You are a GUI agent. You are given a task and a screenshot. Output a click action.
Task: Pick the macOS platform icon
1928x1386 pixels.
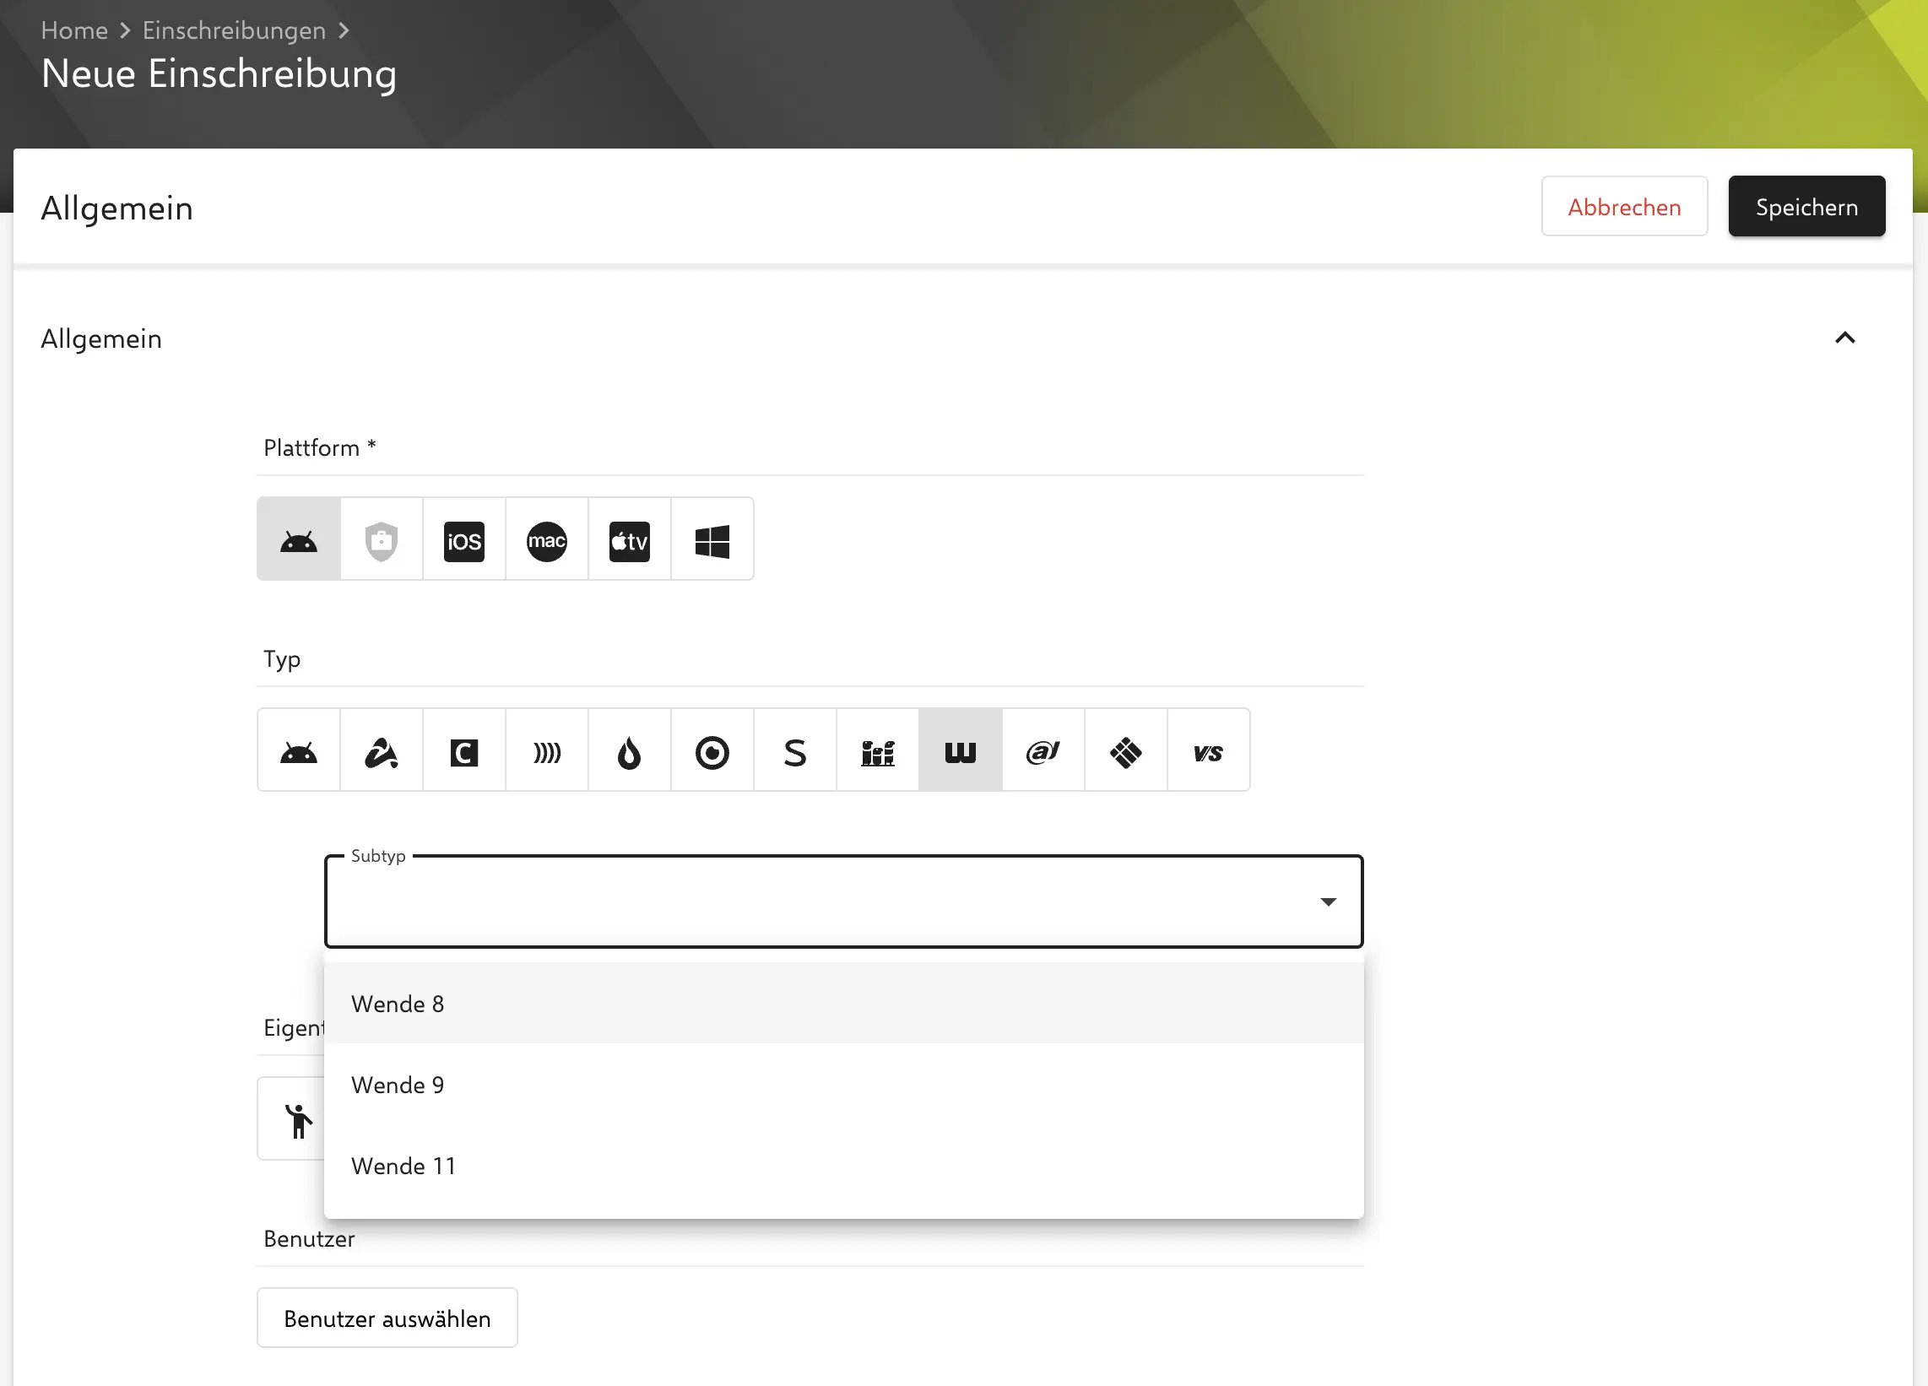click(546, 540)
